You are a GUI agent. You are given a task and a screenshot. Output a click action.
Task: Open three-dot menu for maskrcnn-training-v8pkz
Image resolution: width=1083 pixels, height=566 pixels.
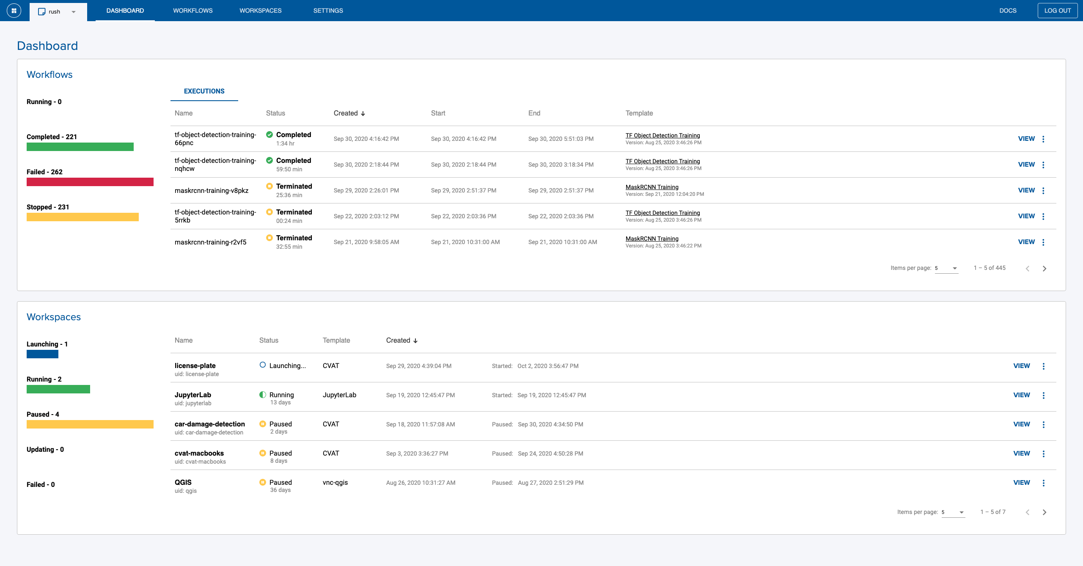(1043, 191)
